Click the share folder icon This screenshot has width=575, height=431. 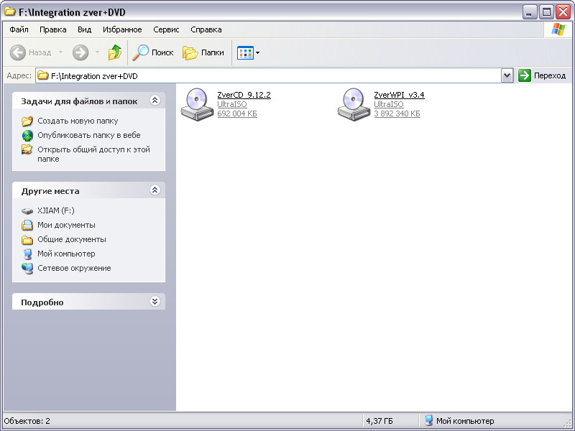(27, 149)
